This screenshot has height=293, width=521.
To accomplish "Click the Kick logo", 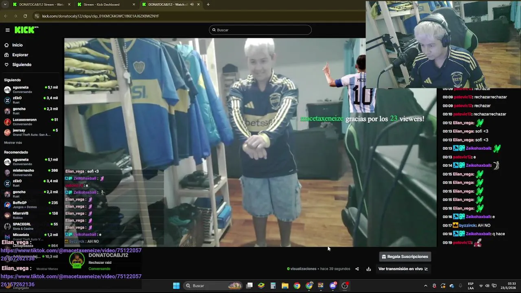I will click(26, 30).
